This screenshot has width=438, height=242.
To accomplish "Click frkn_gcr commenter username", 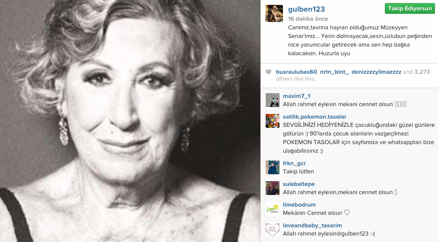I will click(294, 163).
